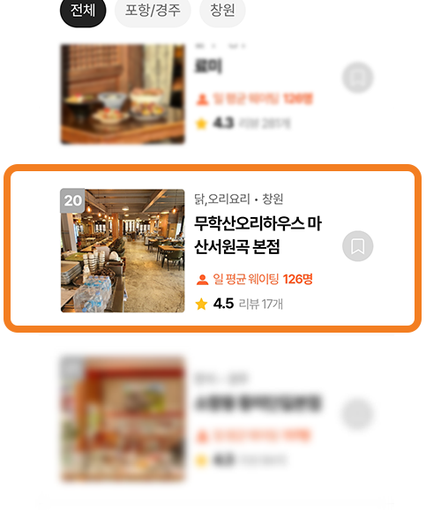Open the top listing's food bowls photo
The width and height of the screenshot is (426, 510).
(123, 94)
